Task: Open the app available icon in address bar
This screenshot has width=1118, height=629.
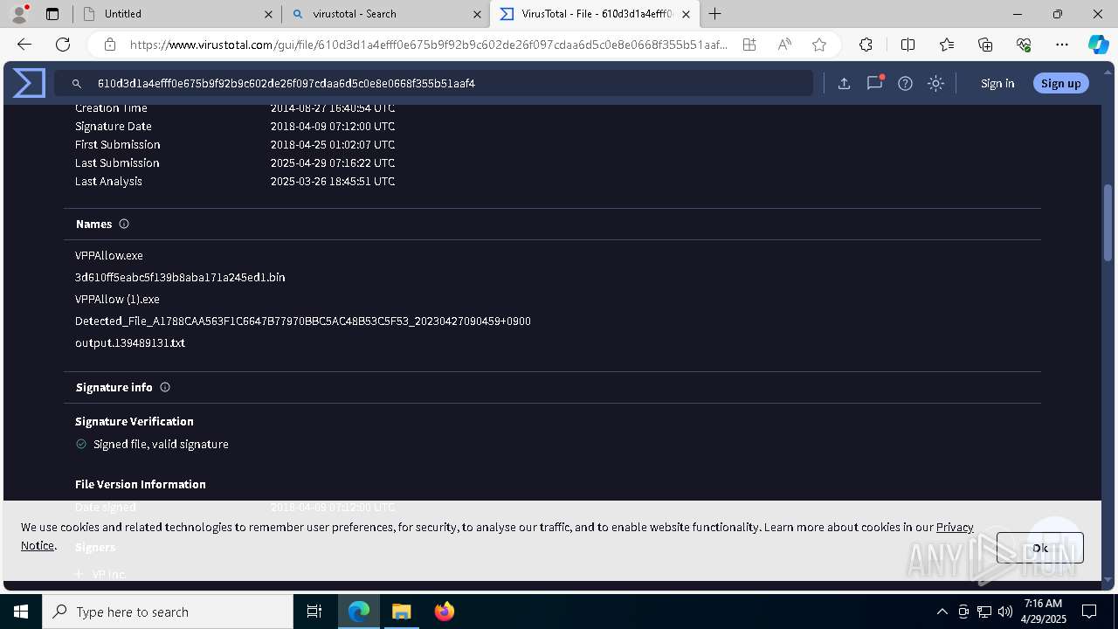Action: [749, 45]
